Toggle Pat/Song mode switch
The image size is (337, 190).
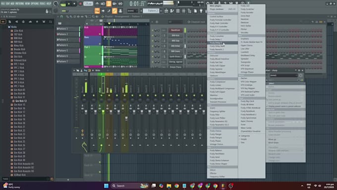click(x=63, y=4)
